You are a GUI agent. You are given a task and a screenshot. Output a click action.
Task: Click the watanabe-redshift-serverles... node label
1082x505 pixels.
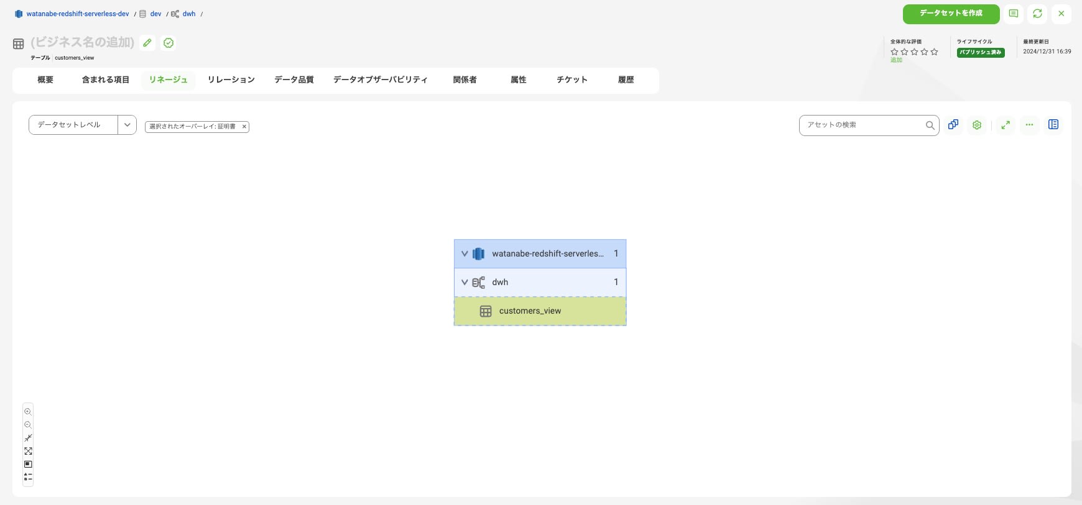[x=548, y=253]
